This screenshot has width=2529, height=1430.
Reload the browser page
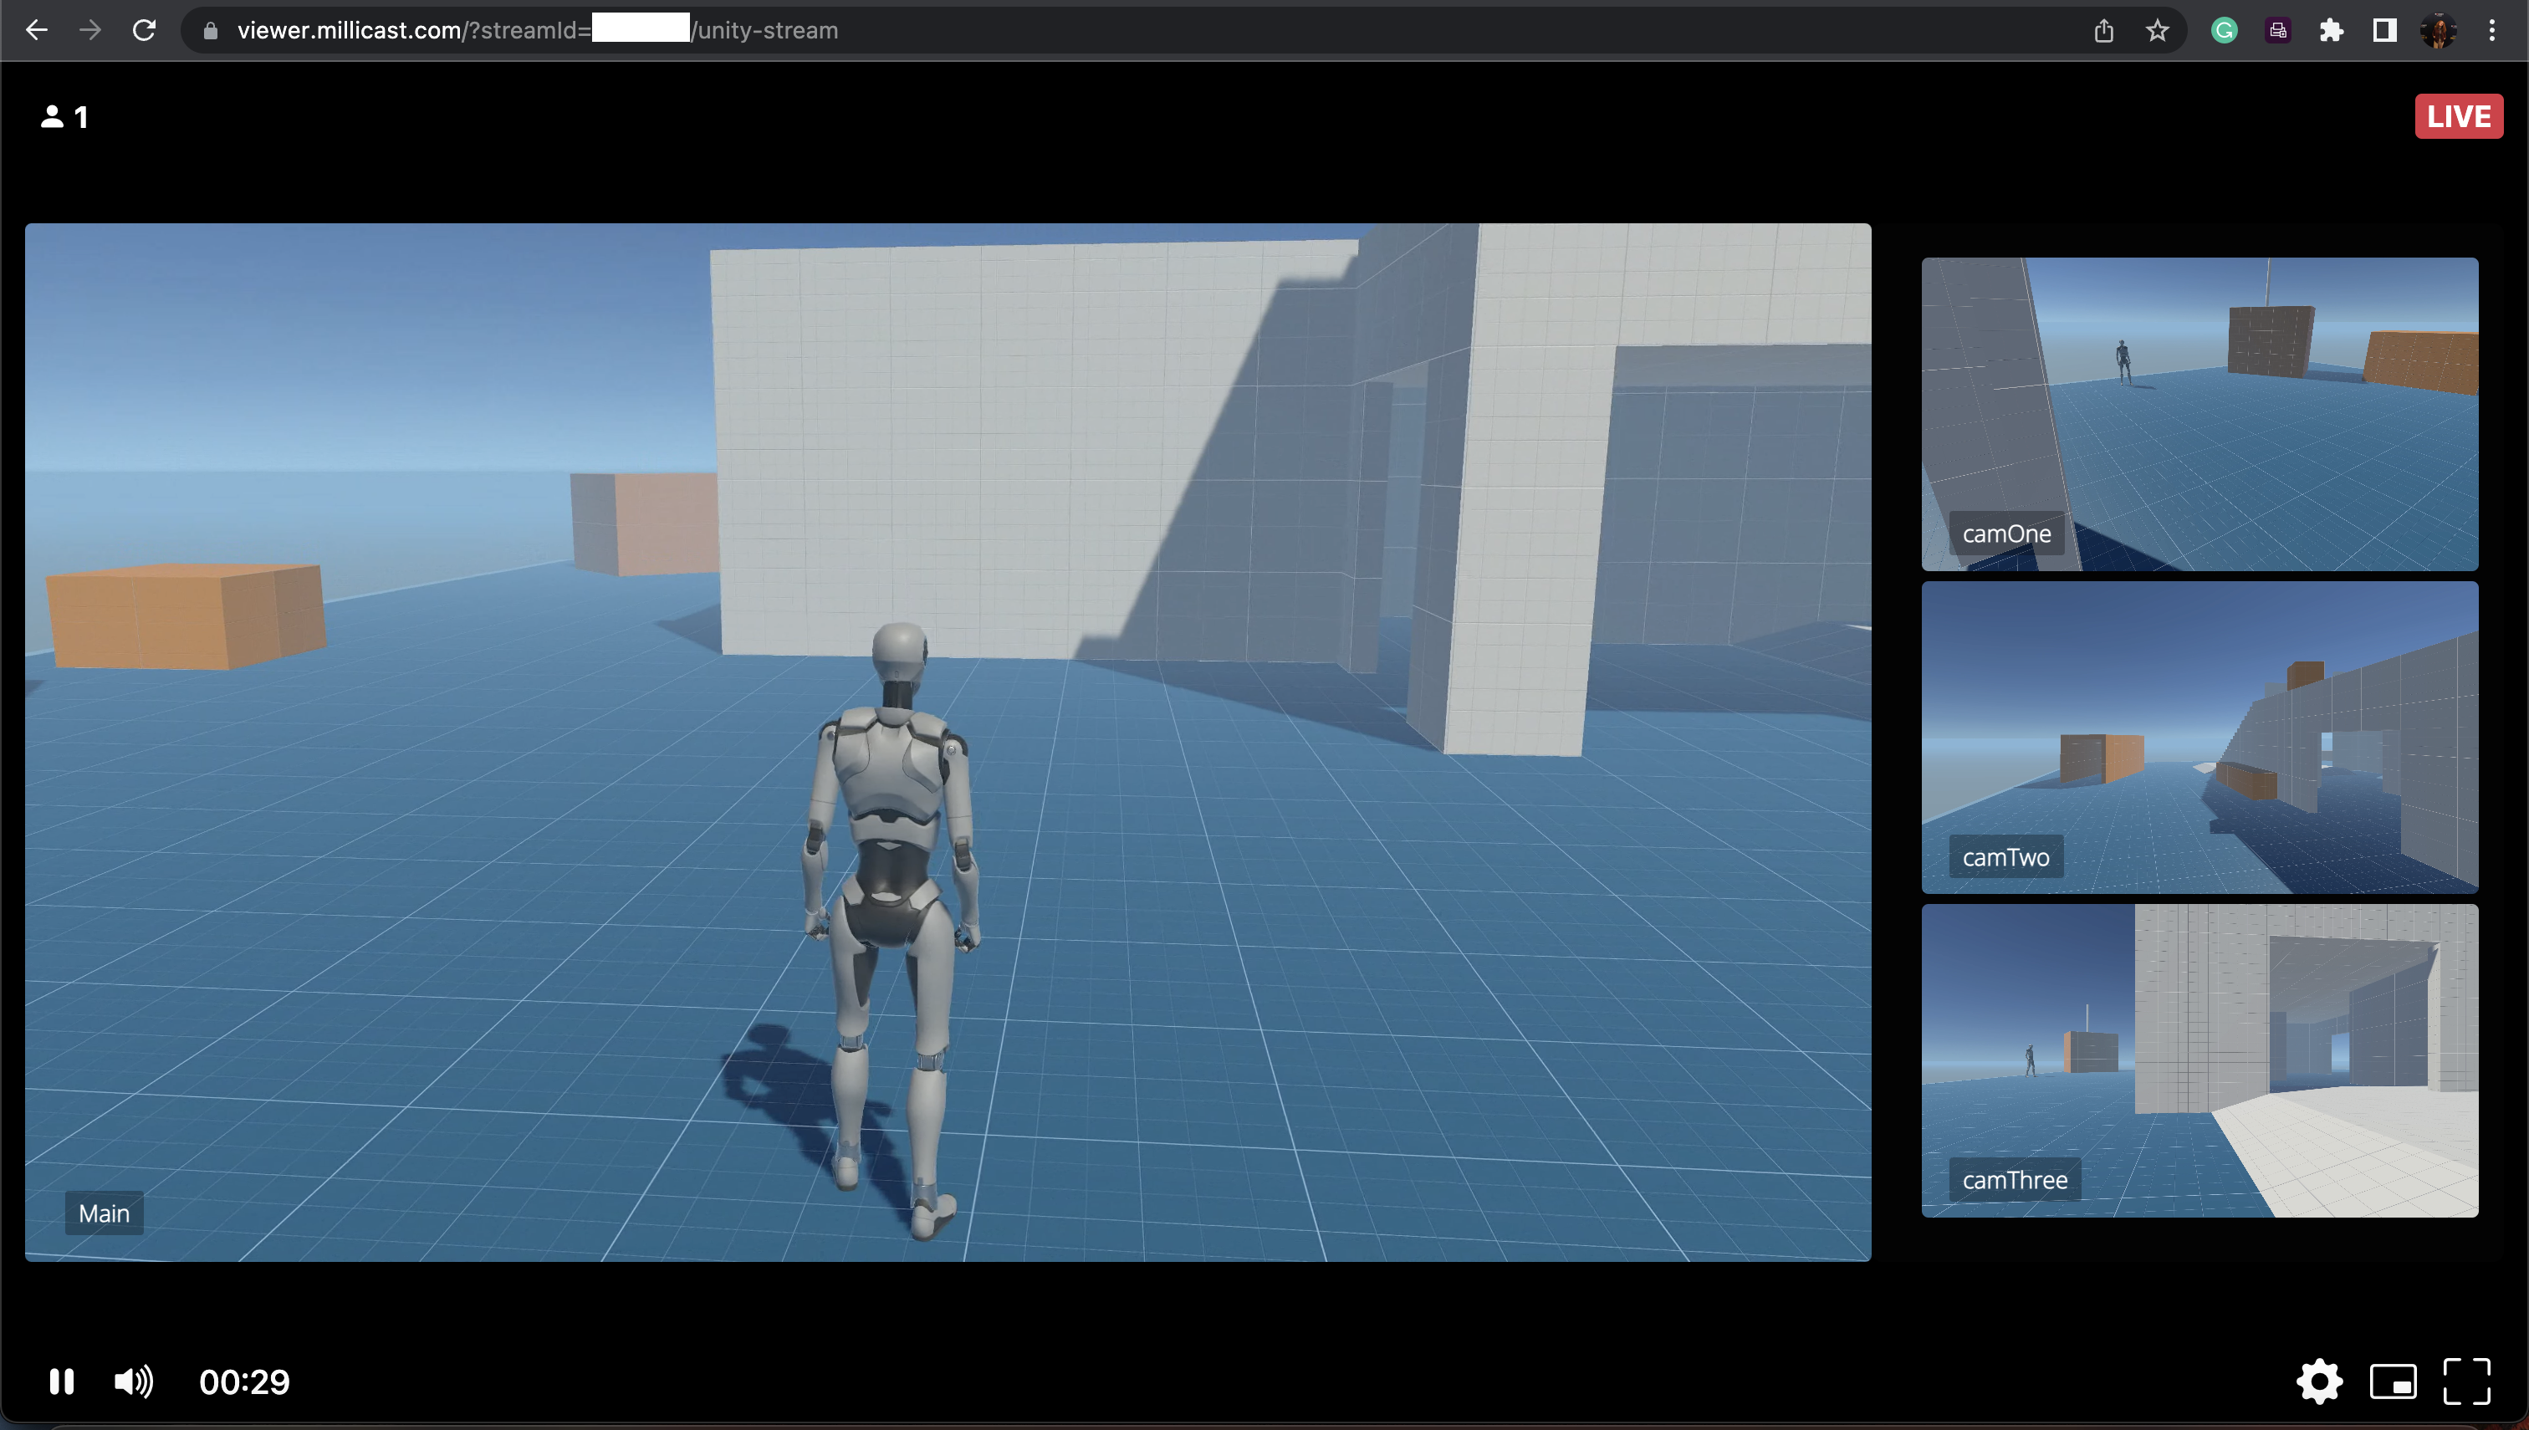tap(145, 30)
